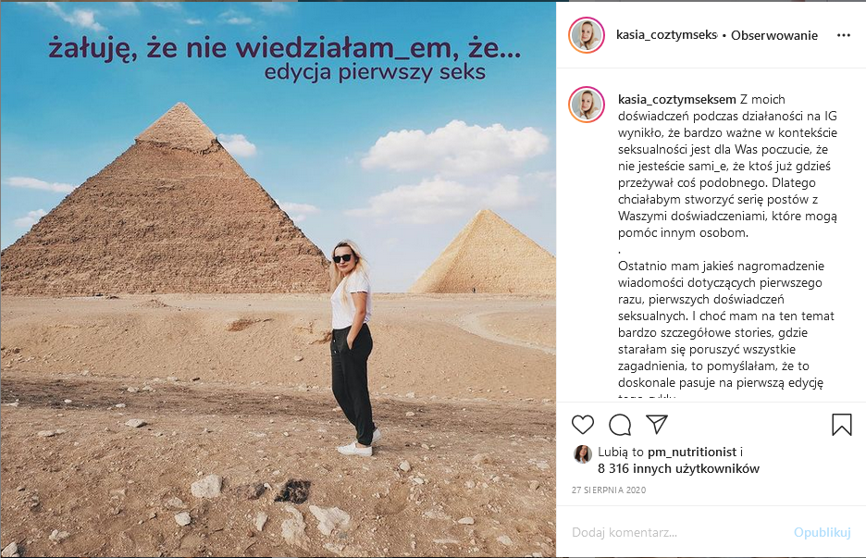Screen dimensions: 866x558
Task: Click the profile avatar in post header
Action: coord(587,35)
